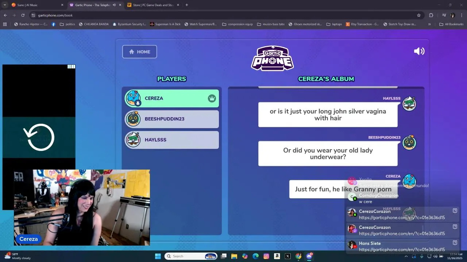Image resolution: width=467 pixels, height=262 pixels.
Task: Open the Chrome three-dot menu
Action: coord(462,15)
